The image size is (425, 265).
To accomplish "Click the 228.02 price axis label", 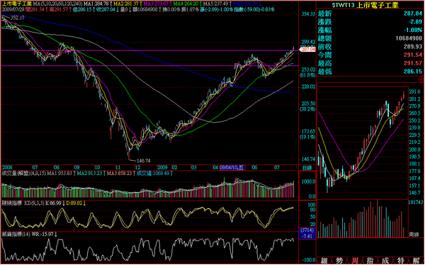I will 308,86.
